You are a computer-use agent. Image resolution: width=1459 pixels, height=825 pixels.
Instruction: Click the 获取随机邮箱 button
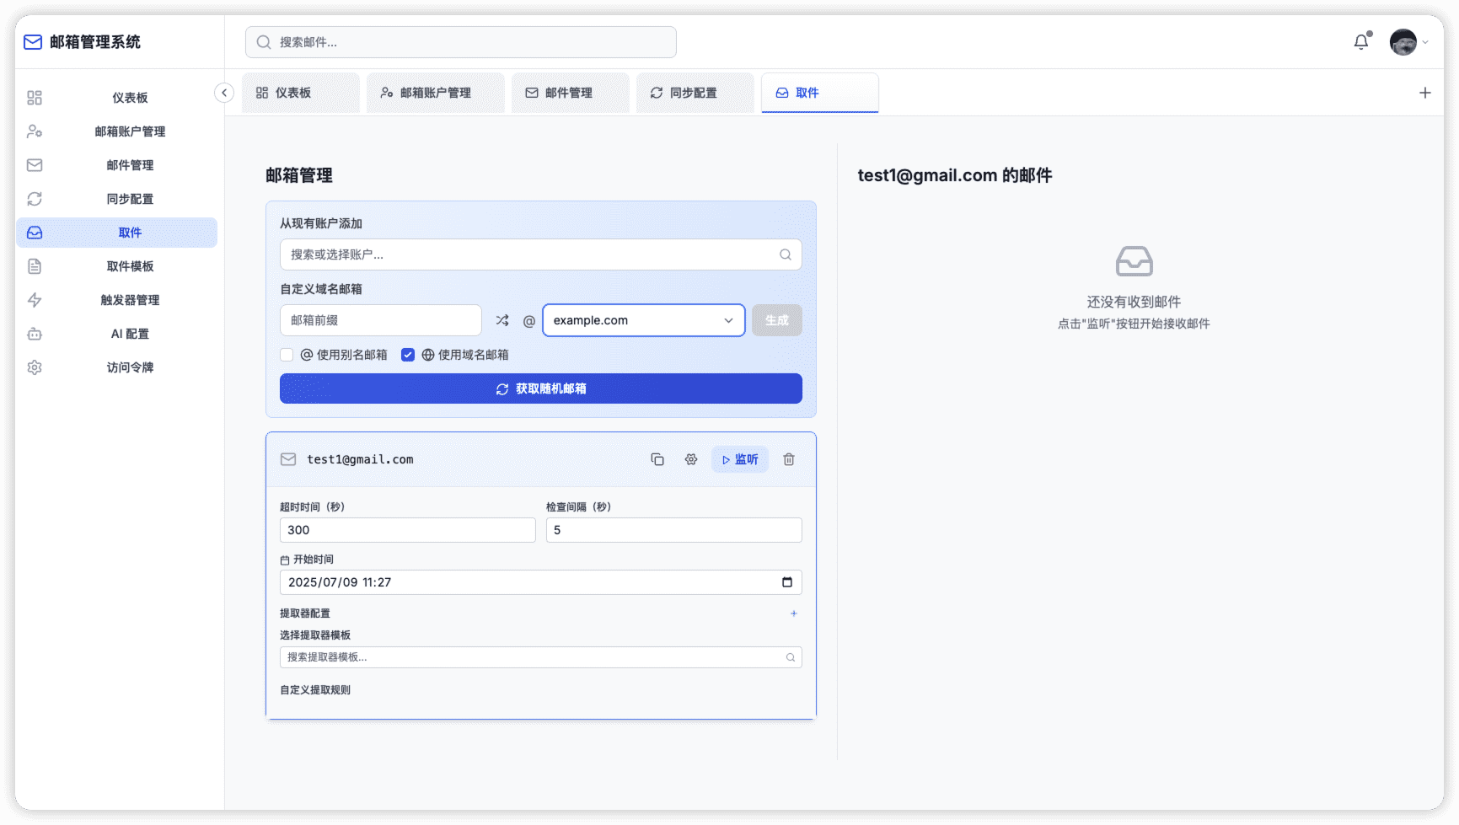point(541,388)
